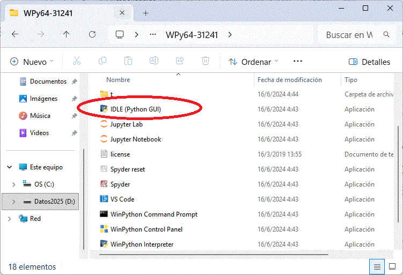This screenshot has width=403, height=275.
Task: Select IDLE (Python GUI) application
Action: 135,109
